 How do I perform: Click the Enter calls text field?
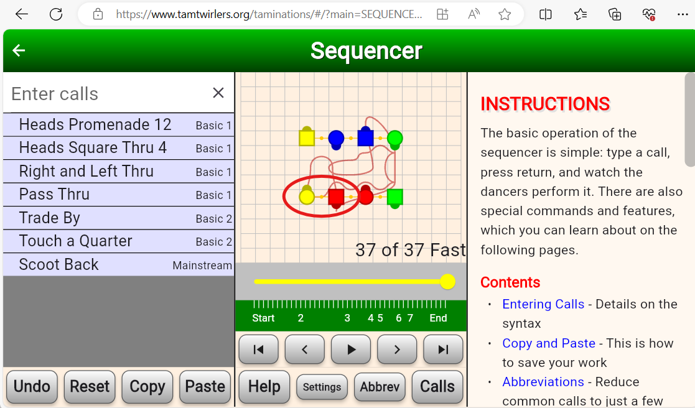106,93
